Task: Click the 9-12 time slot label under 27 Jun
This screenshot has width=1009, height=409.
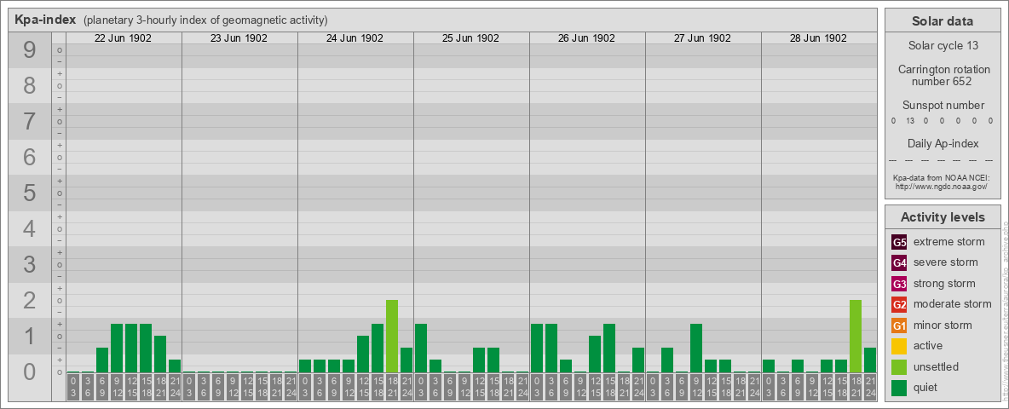Action: tap(695, 388)
